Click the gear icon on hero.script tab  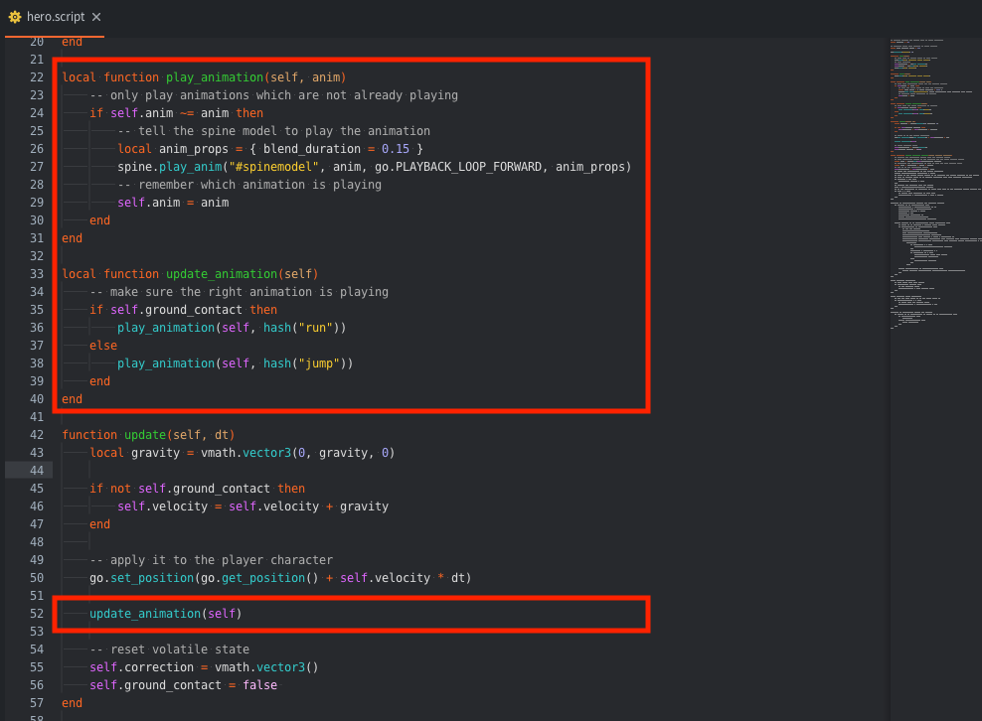point(15,17)
